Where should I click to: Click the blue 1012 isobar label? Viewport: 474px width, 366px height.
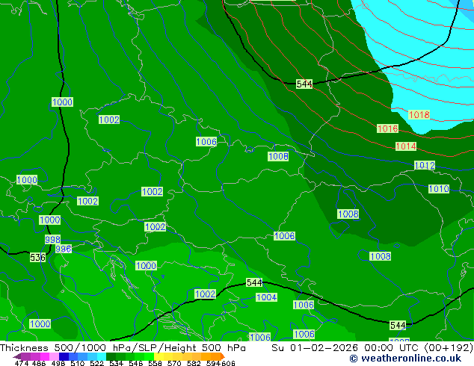pos(425,165)
